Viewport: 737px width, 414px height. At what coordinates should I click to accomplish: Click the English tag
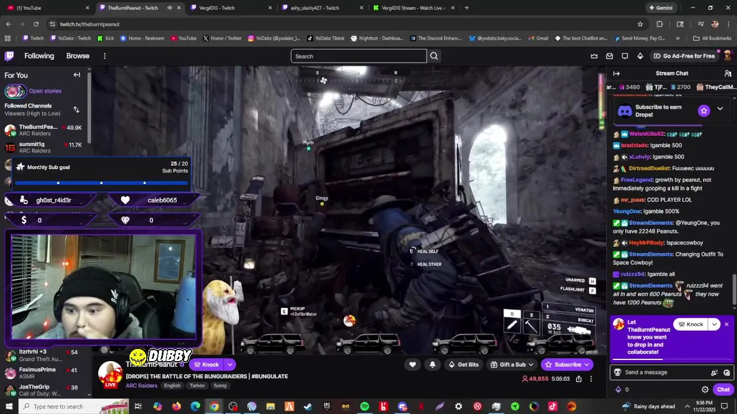tap(172, 386)
